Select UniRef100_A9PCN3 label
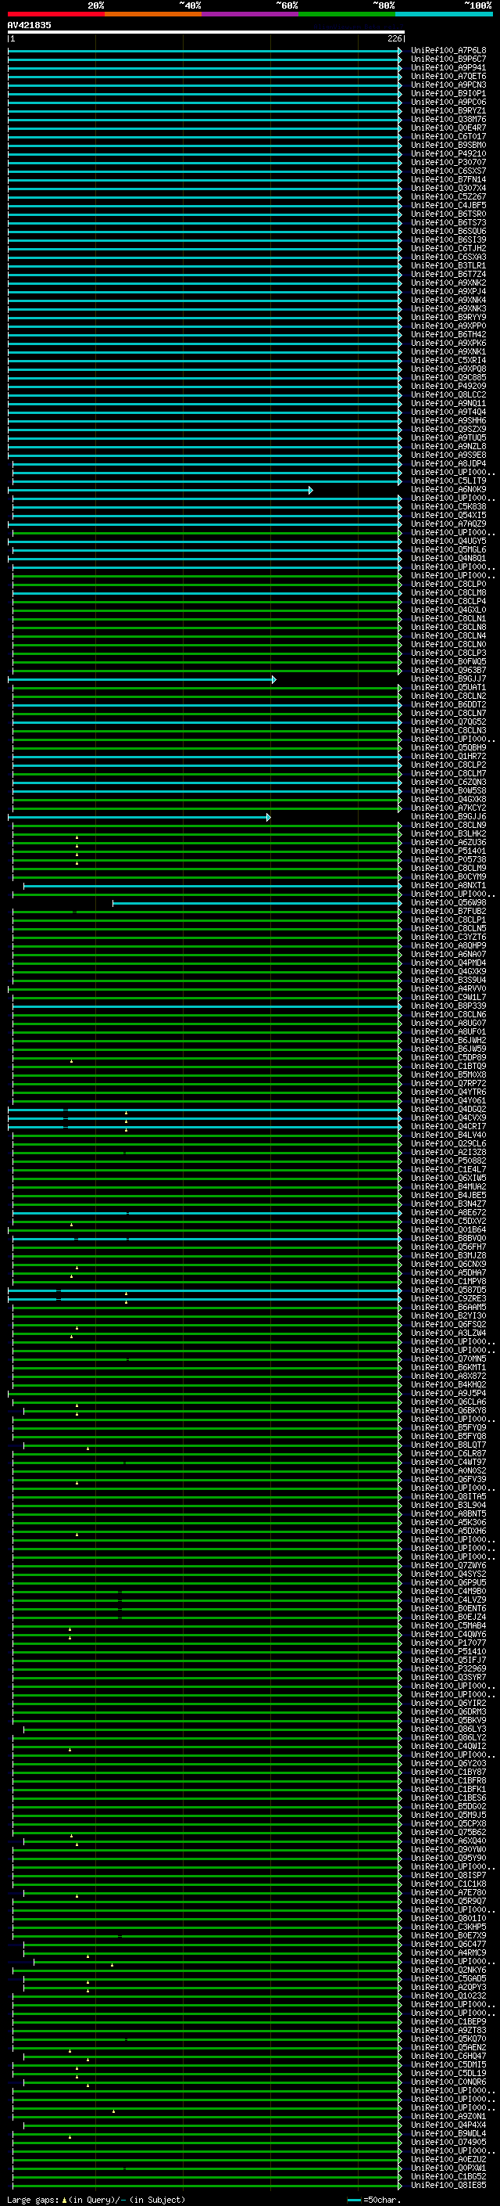The height and width of the screenshot is (2206, 500). coord(448,85)
